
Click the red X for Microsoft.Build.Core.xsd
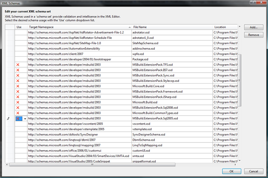click(18, 86)
